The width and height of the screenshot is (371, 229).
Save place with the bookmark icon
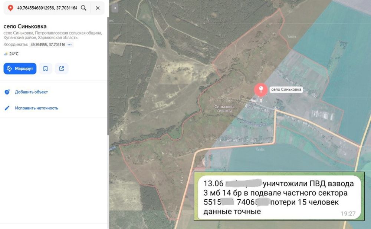(45, 69)
